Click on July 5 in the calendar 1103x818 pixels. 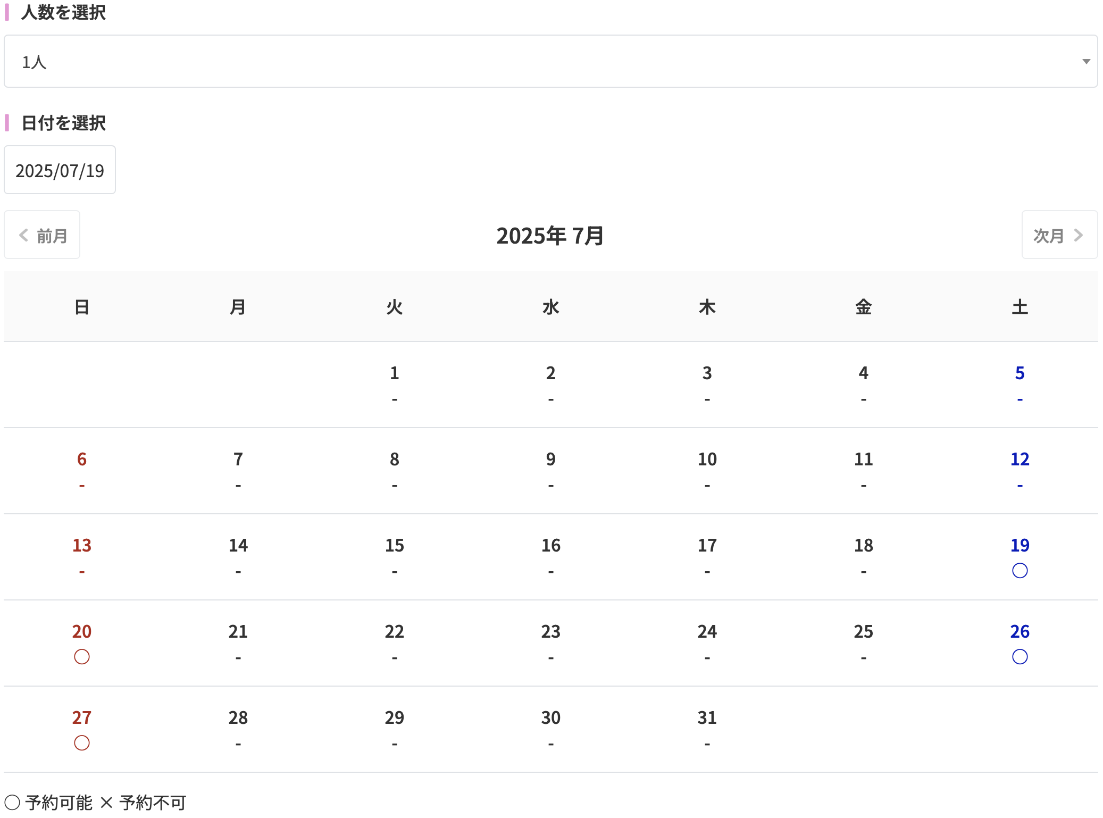coord(1020,373)
